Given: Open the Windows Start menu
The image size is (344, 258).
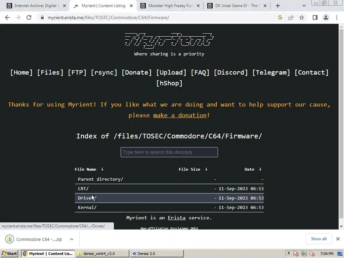Looking at the screenshot, I should (x=9, y=254).
